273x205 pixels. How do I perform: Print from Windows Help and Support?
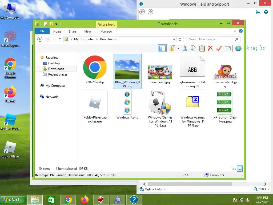(x=258, y=12)
